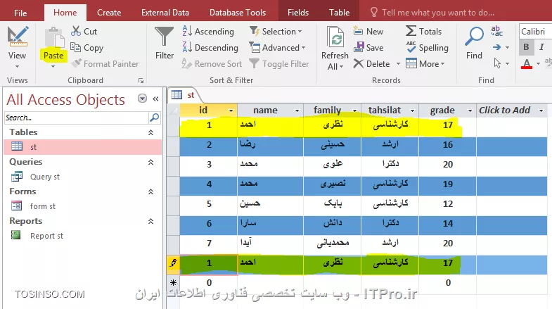Click the Calibri font name box

click(535, 32)
